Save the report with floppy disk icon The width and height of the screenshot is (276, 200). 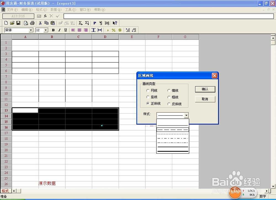pyautogui.click(x=18, y=23)
